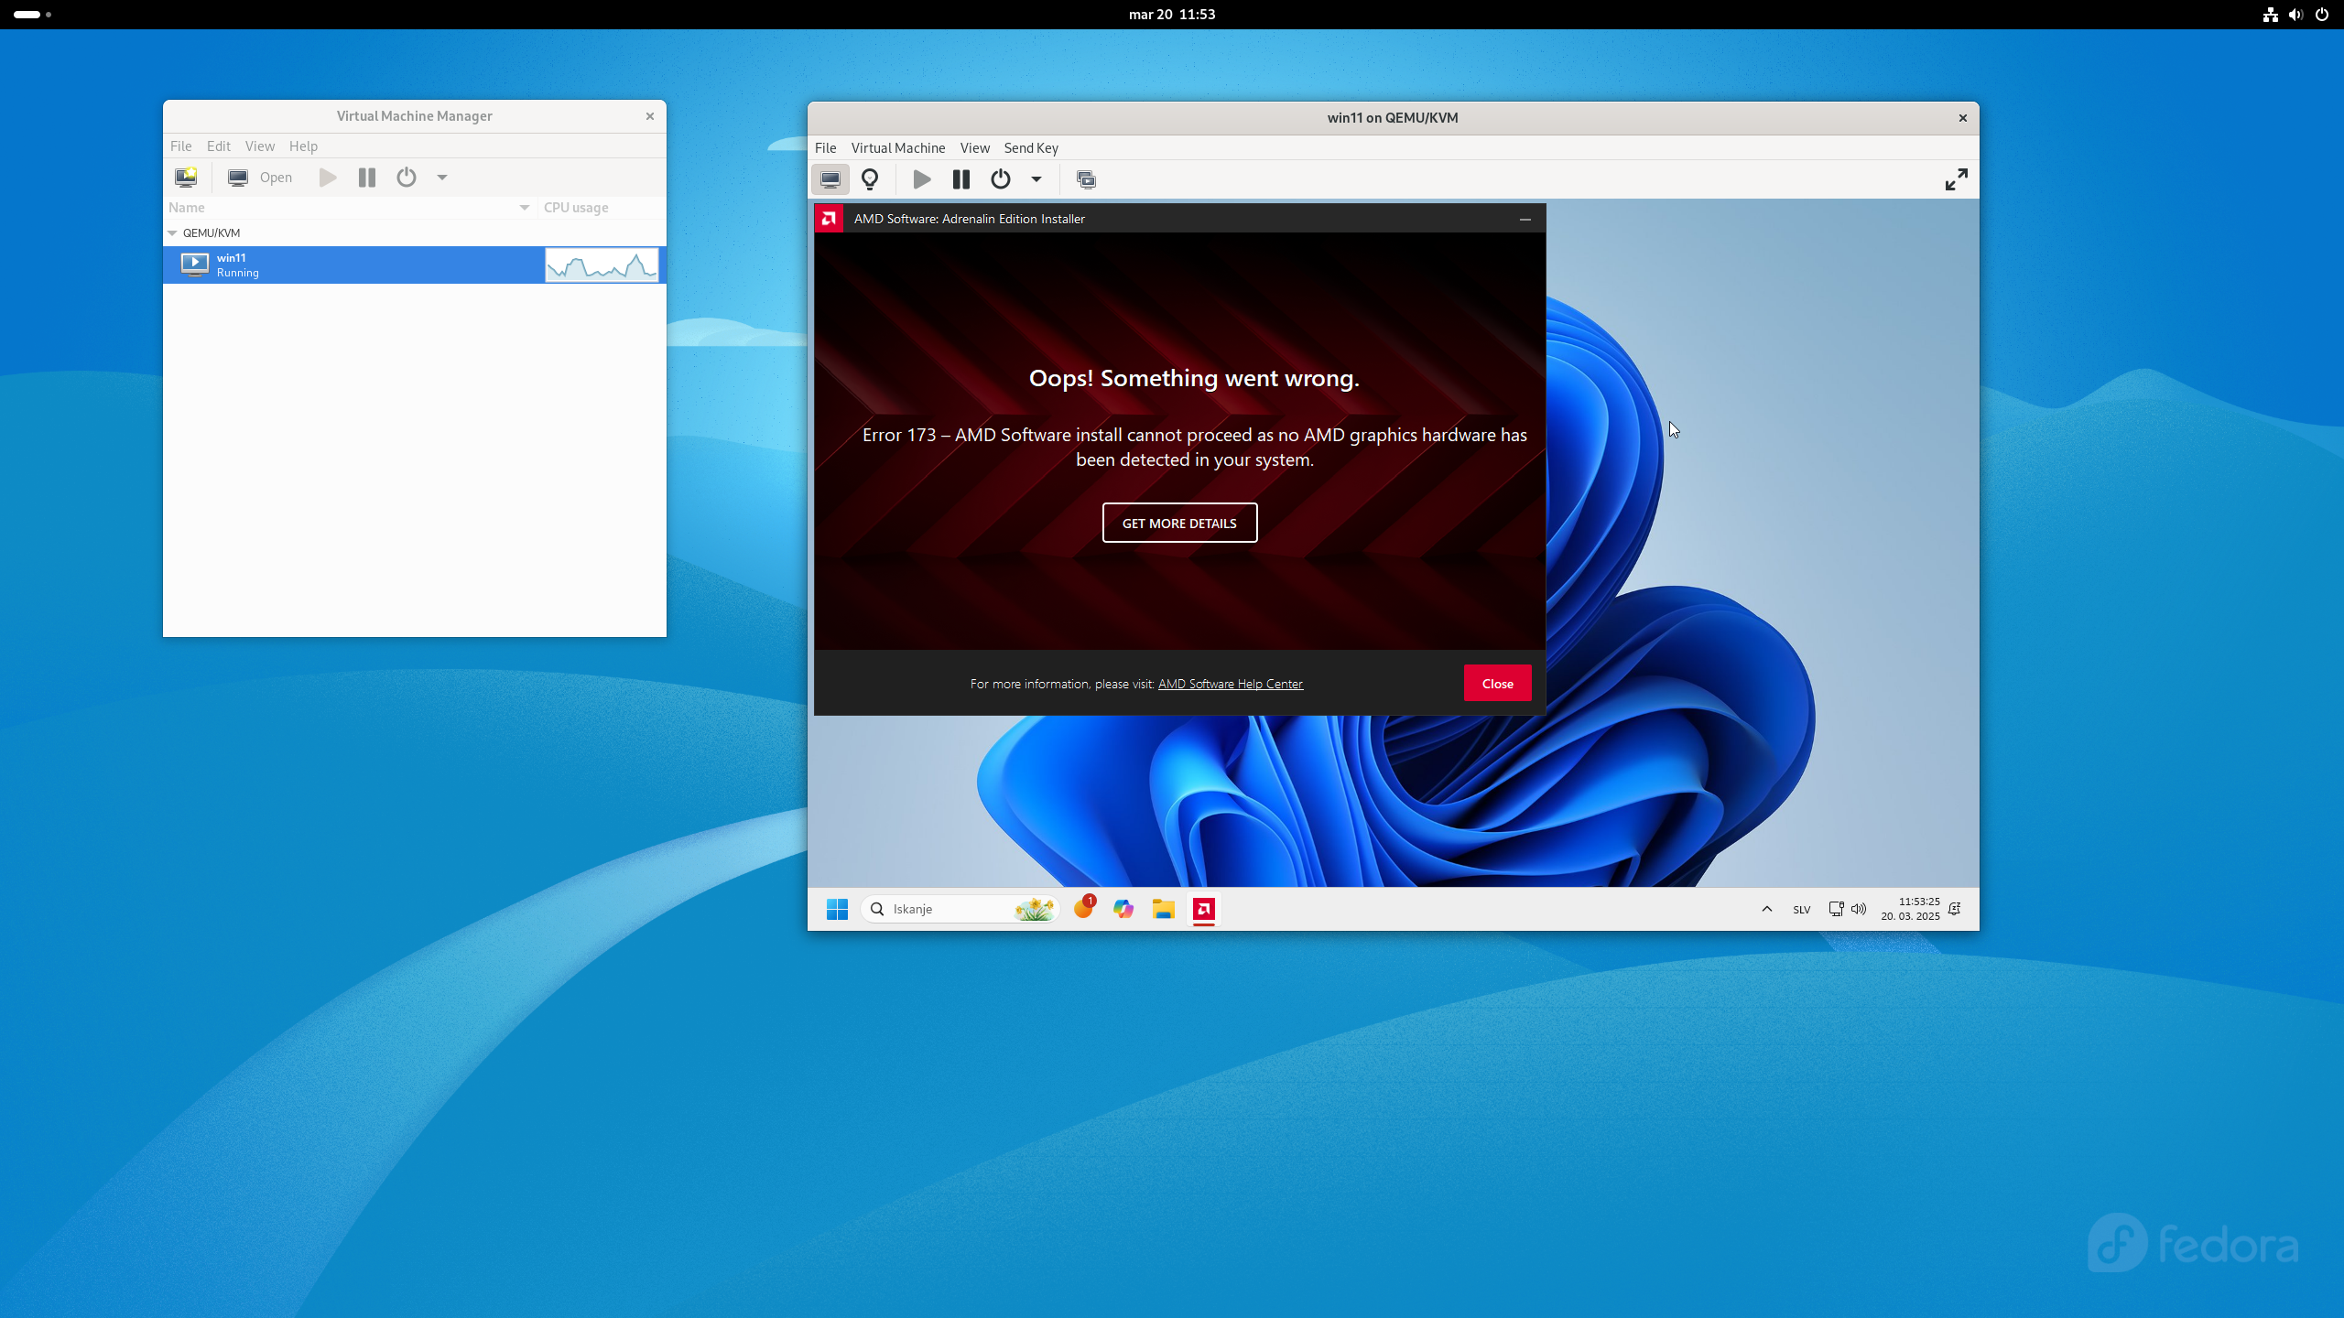Open the Help menu in Virtual Machine Manager
Image resolution: width=2344 pixels, height=1318 pixels.
click(303, 146)
